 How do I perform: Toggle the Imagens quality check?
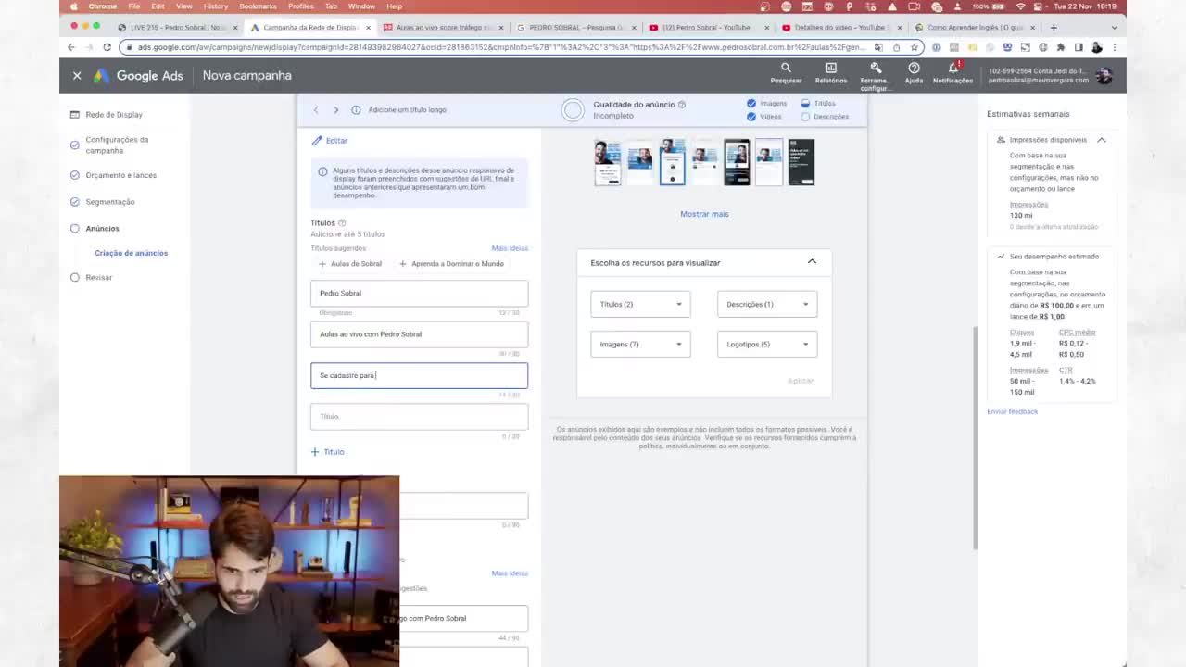751,104
